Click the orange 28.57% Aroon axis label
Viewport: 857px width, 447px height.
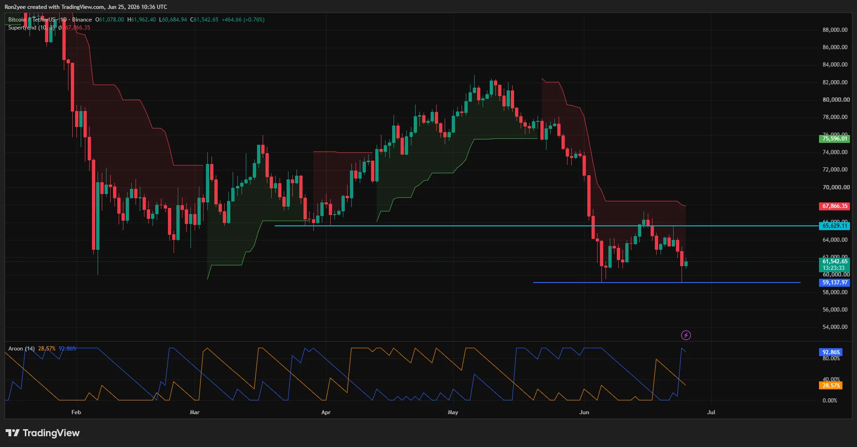pos(831,386)
